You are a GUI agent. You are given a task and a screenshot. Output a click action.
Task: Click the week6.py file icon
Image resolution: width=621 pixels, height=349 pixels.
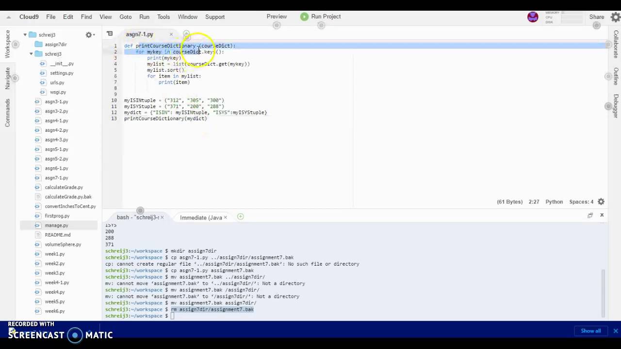37,311
